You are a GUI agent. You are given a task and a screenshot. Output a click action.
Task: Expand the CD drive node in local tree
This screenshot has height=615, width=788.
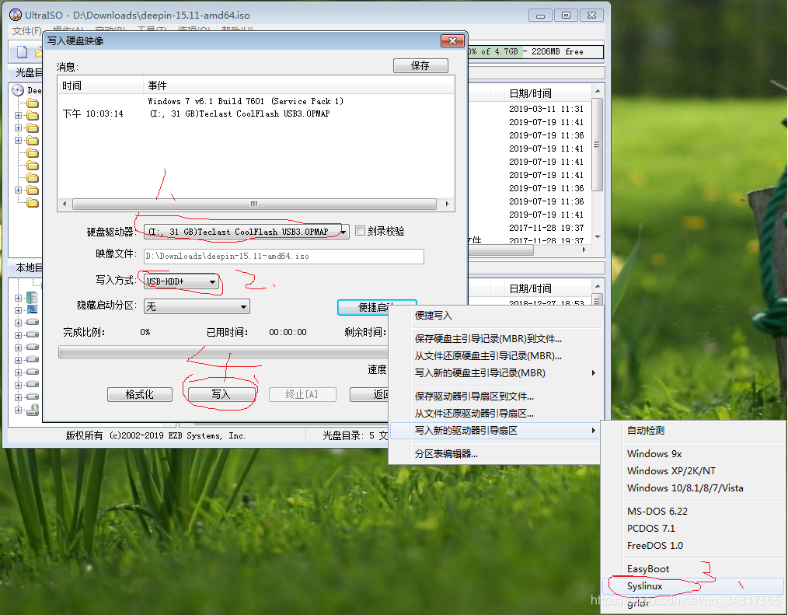pyautogui.click(x=19, y=410)
